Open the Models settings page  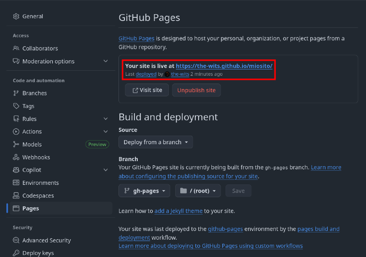coord(32,144)
